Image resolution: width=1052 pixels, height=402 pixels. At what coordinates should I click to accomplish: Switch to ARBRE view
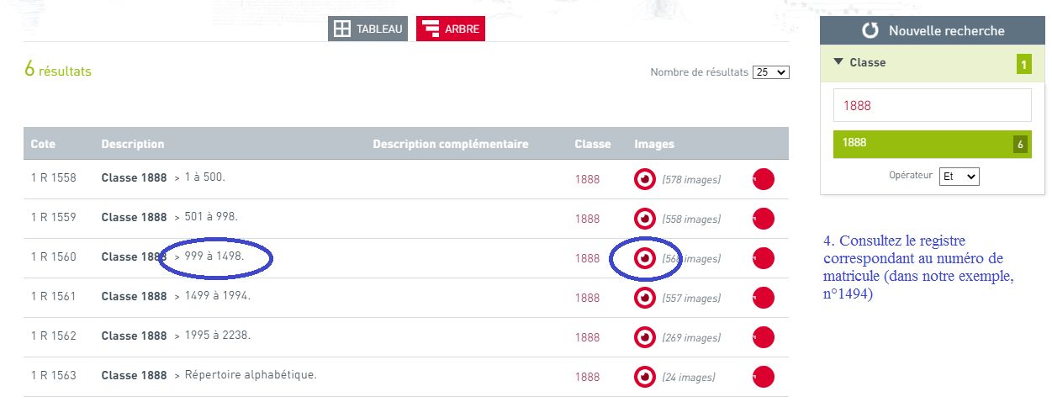tap(451, 29)
